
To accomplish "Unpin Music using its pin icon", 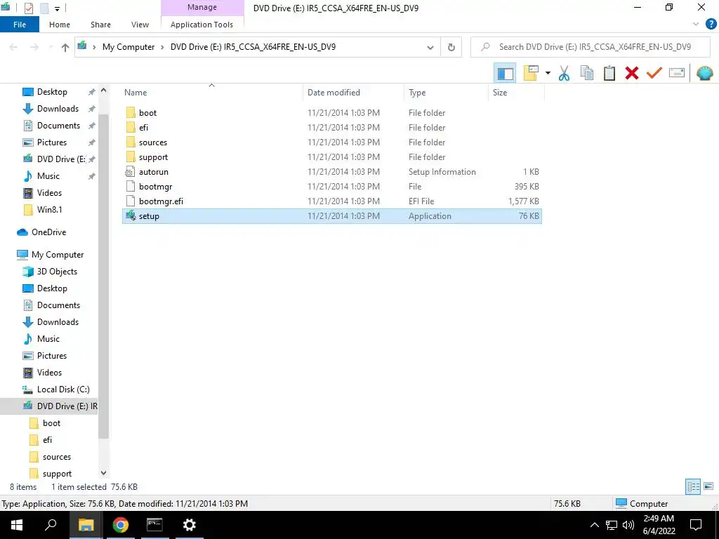I will point(92,176).
